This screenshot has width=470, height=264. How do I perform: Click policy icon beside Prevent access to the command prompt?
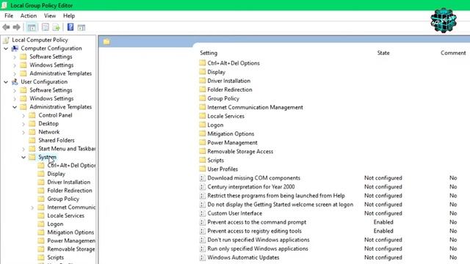pos(203,222)
